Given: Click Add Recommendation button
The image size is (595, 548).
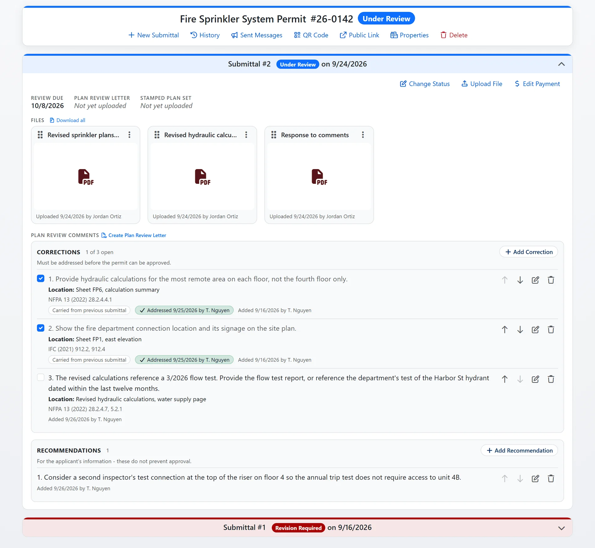Looking at the screenshot, I should [519, 451].
